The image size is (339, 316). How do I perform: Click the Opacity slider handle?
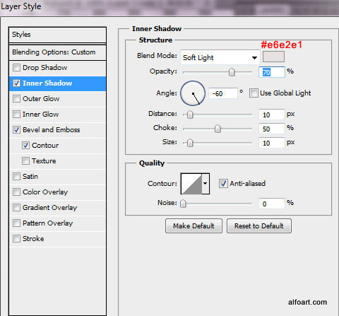click(232, 72)
